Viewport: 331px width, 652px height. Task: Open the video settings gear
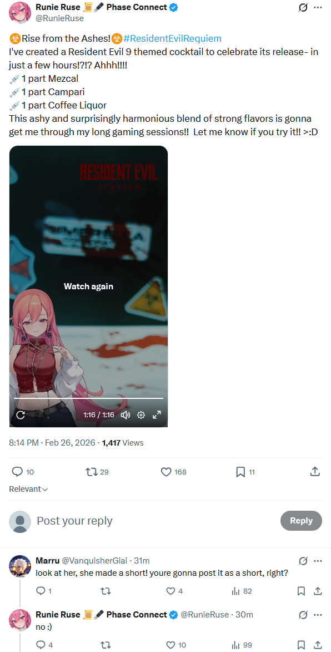[x=141, y=414]
